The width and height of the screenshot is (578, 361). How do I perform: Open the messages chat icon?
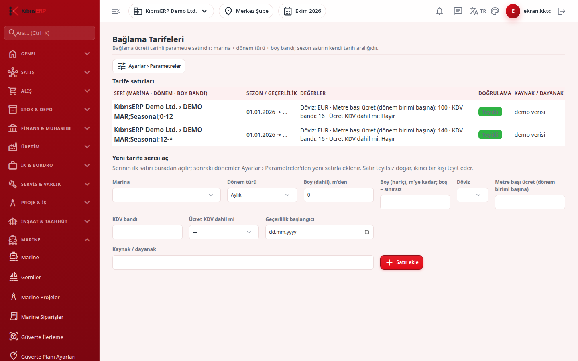(x=458, y=11)
